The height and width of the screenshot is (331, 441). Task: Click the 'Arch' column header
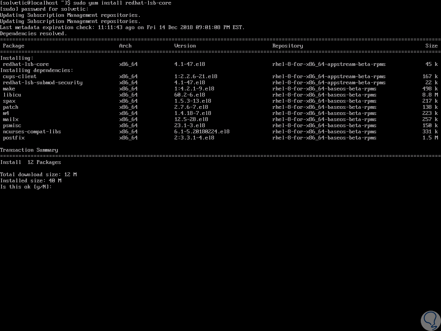126,46
